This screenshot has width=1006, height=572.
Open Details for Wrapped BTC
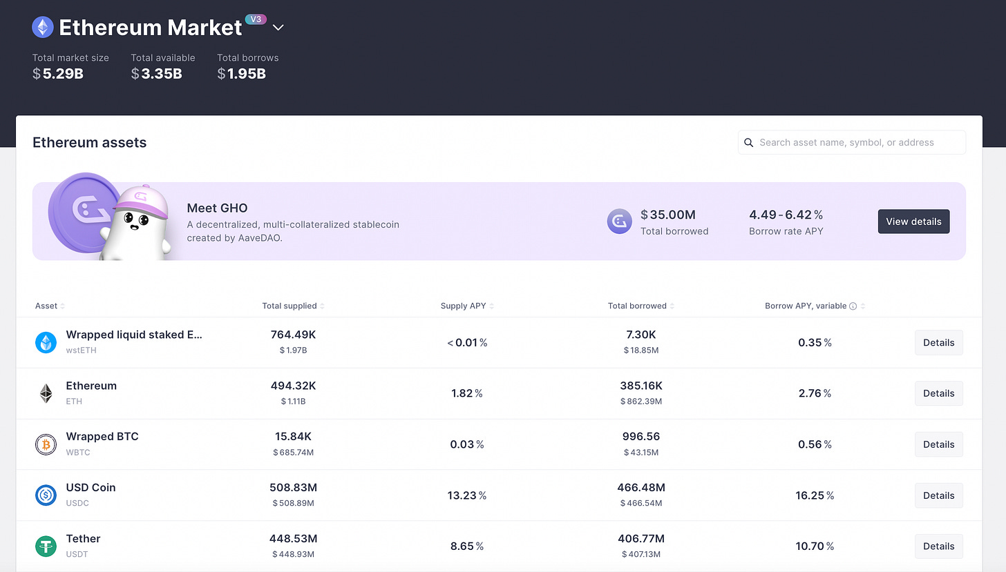pos(938,444)
